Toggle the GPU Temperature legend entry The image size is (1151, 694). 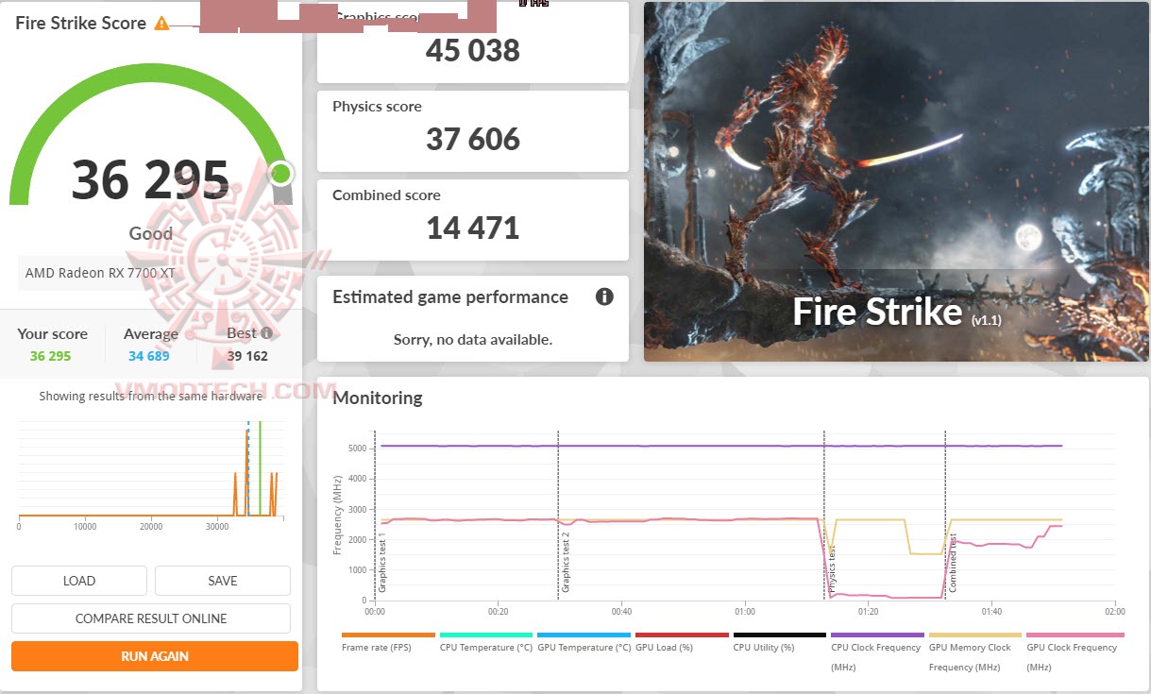point(584,643)
